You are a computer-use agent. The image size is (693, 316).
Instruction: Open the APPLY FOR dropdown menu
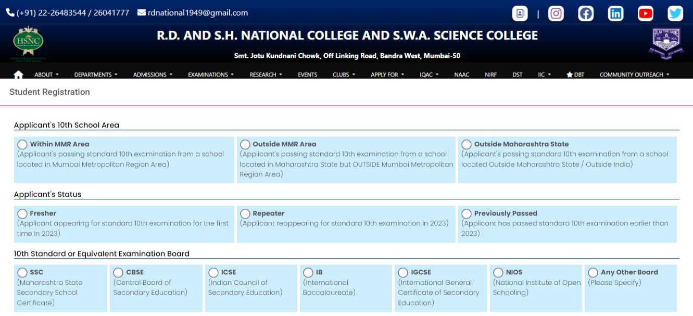click(x=387, y=75)
